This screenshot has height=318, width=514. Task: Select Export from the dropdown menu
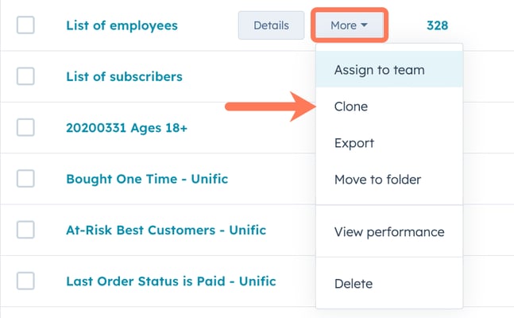coord(354,143)
